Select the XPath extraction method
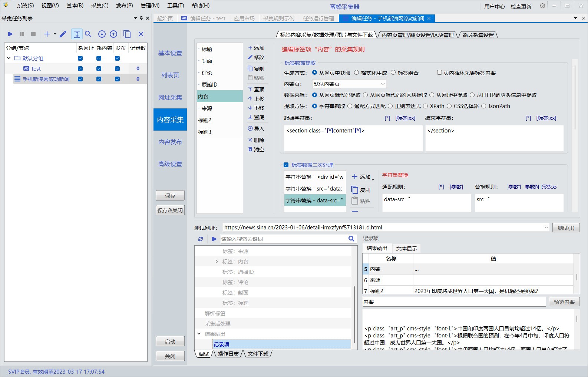Viewport: 588px width, 377px height. point(426,106)
